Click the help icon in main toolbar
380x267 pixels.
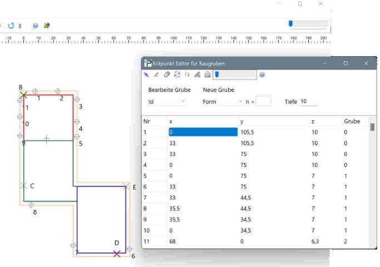(x=36, y=26)
